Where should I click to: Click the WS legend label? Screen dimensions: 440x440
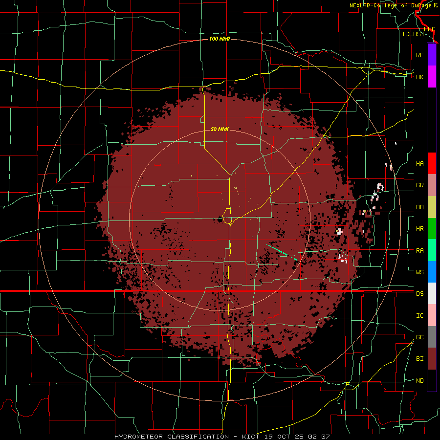pyautogui.click(x=419, y=272)
